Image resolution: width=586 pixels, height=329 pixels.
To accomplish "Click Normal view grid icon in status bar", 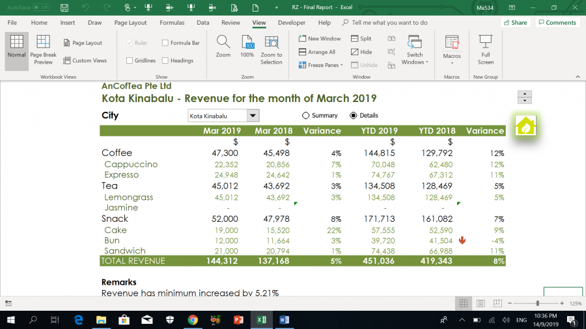I will point(464,304).
